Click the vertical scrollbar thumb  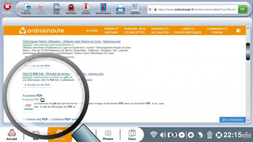click(x=248, y=52)
